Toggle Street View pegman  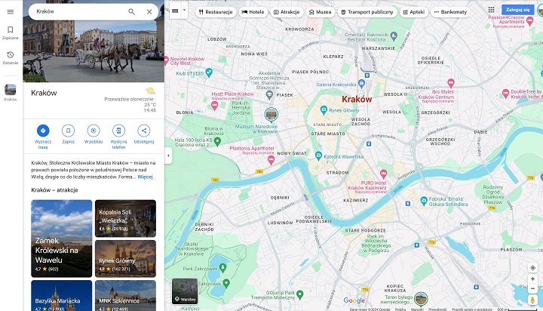click(x=532, y=300)
